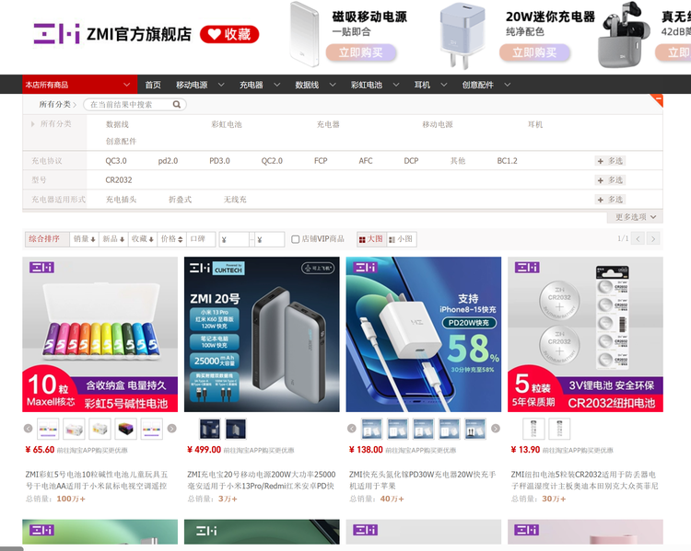Sort by 新品

click(x=113, y=239)
